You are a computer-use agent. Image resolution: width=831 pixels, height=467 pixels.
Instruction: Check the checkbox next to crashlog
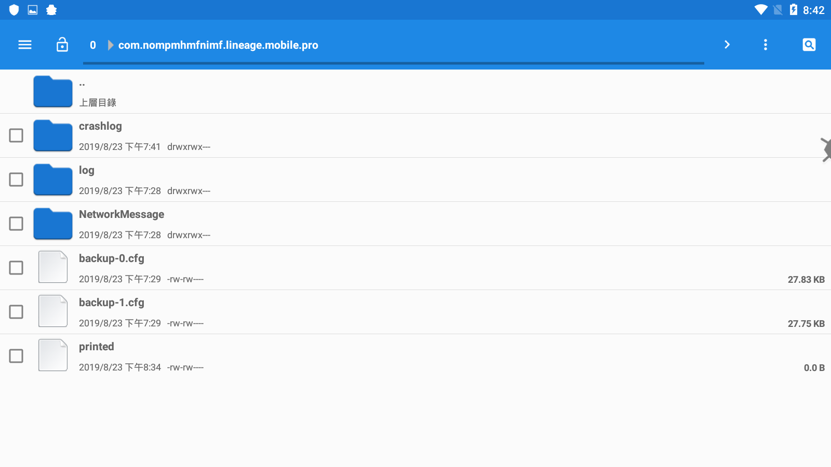(x=16, y=135)
